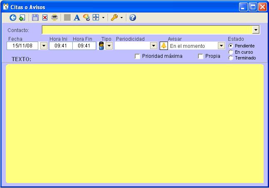Viewport: 269px width, 188px height.
Task: Select the Pendiente radio button
Action: (x=231, y=46)
